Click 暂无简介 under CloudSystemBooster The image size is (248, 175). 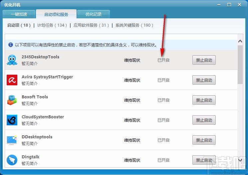tap(30, 124)
